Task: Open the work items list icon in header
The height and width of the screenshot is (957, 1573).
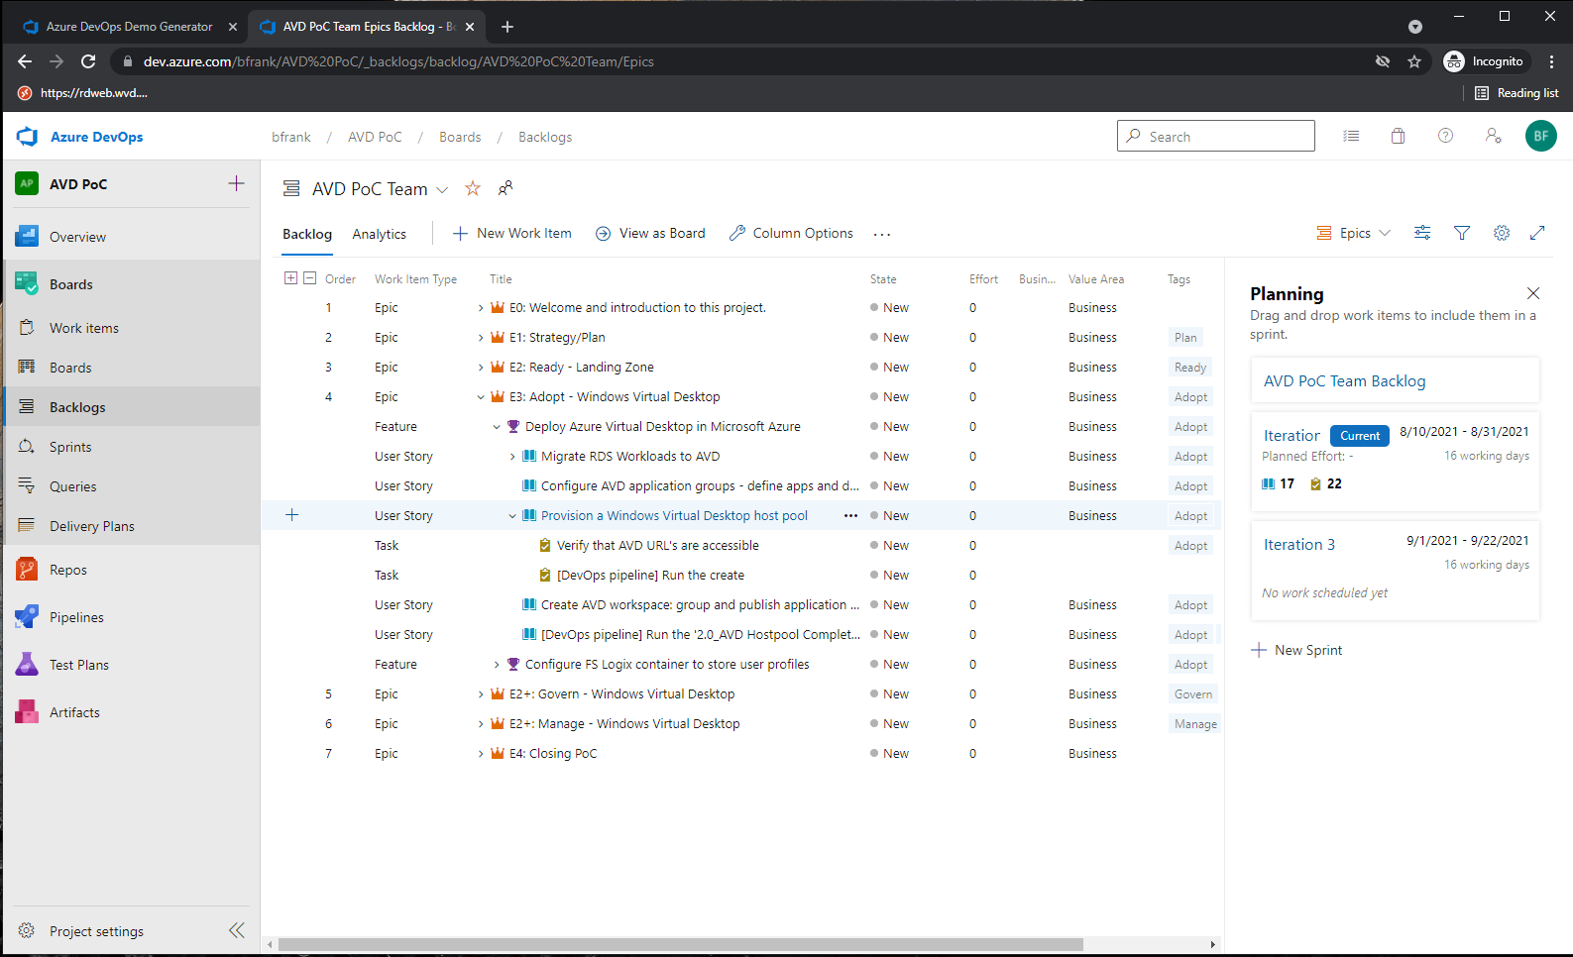Action: [1351, 136]
